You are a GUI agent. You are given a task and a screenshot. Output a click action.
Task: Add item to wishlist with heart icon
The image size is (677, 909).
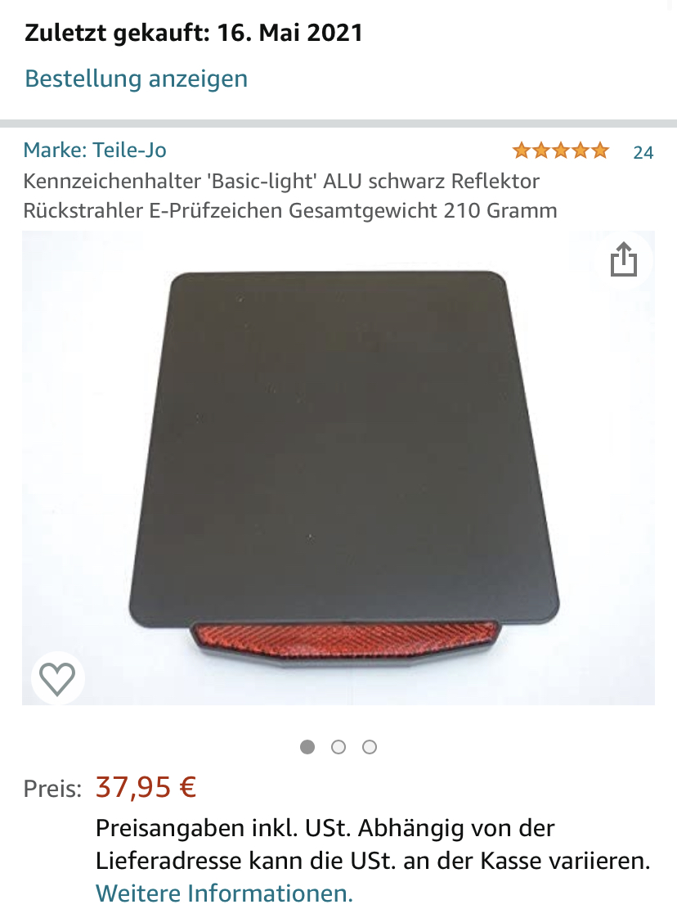pos(57,677)
